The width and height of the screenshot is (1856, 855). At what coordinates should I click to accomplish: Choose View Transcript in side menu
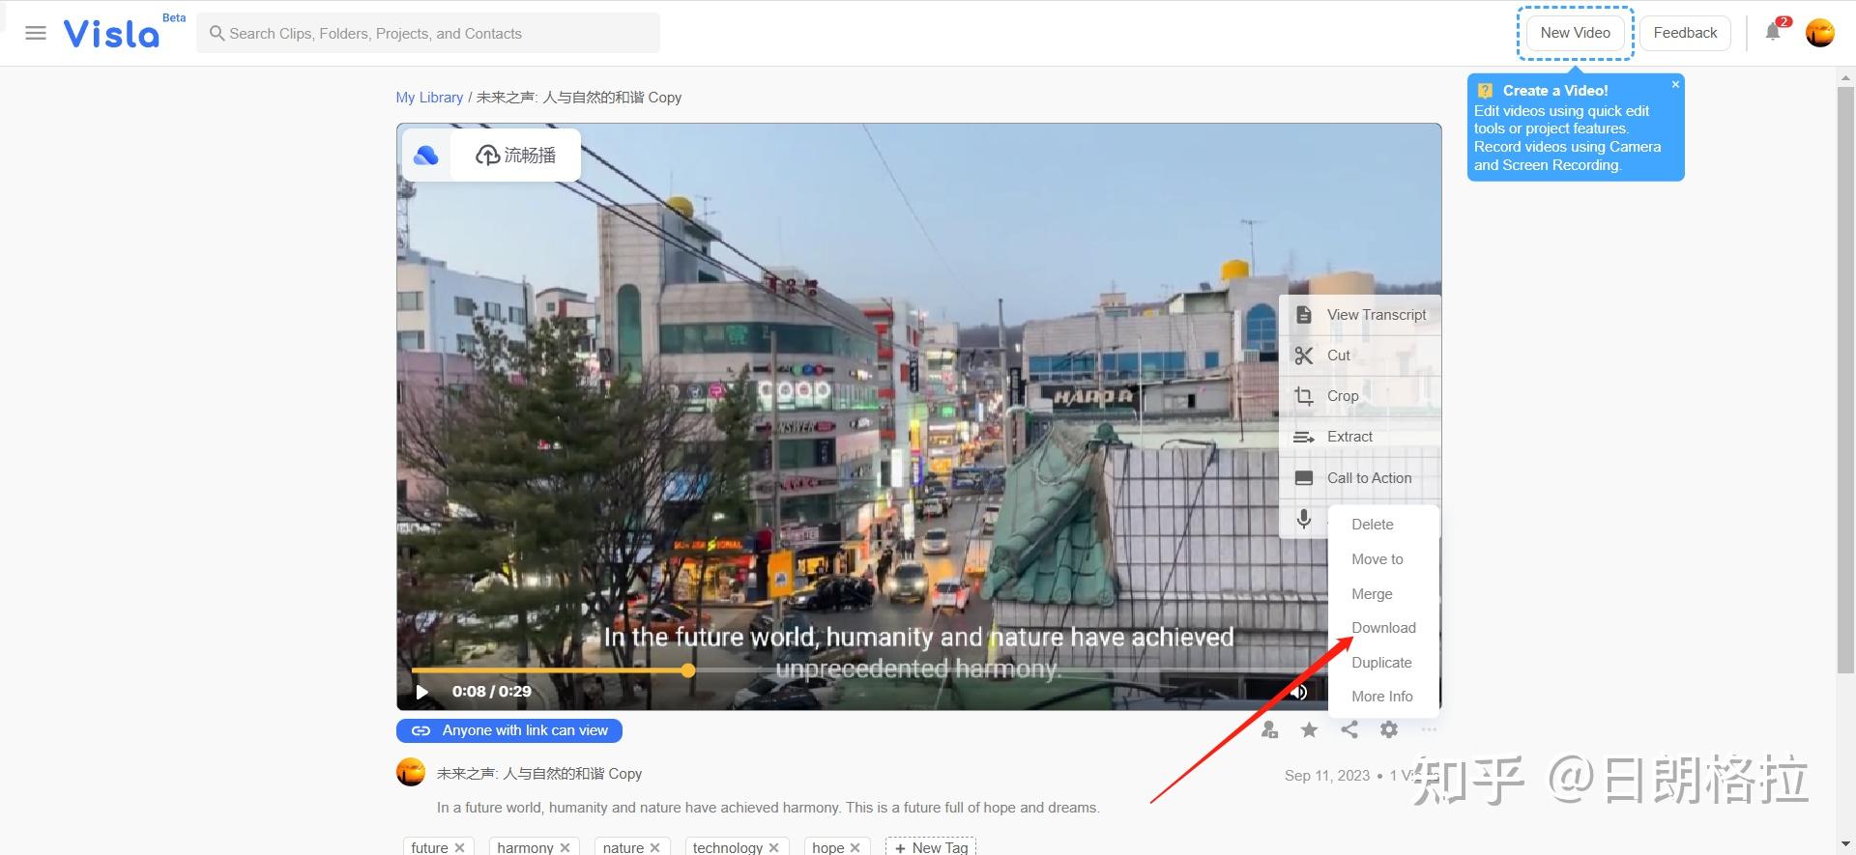1360,315
